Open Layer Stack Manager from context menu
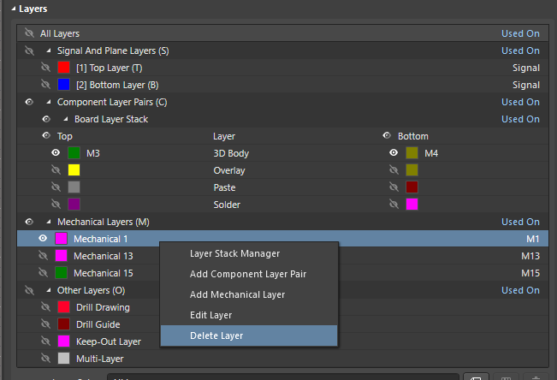557x380 pixels. (234, 253)
